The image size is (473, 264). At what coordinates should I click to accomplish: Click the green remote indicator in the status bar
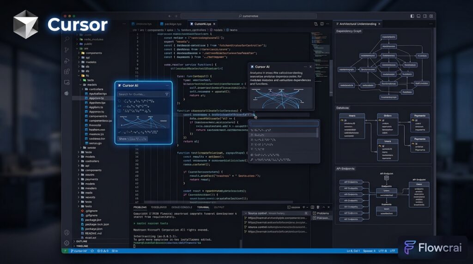(x=65, y=251)
